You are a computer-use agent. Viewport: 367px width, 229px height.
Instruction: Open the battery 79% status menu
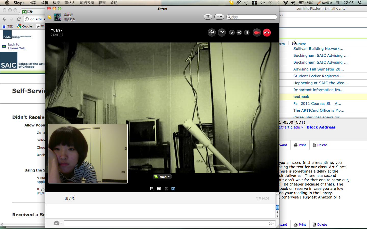pos(306,3)
